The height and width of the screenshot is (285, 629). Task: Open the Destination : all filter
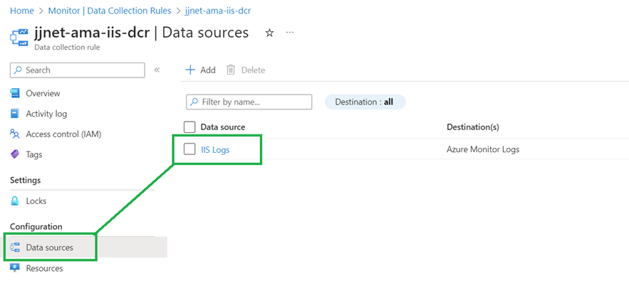pyautogui.click(x=365, y=102)
